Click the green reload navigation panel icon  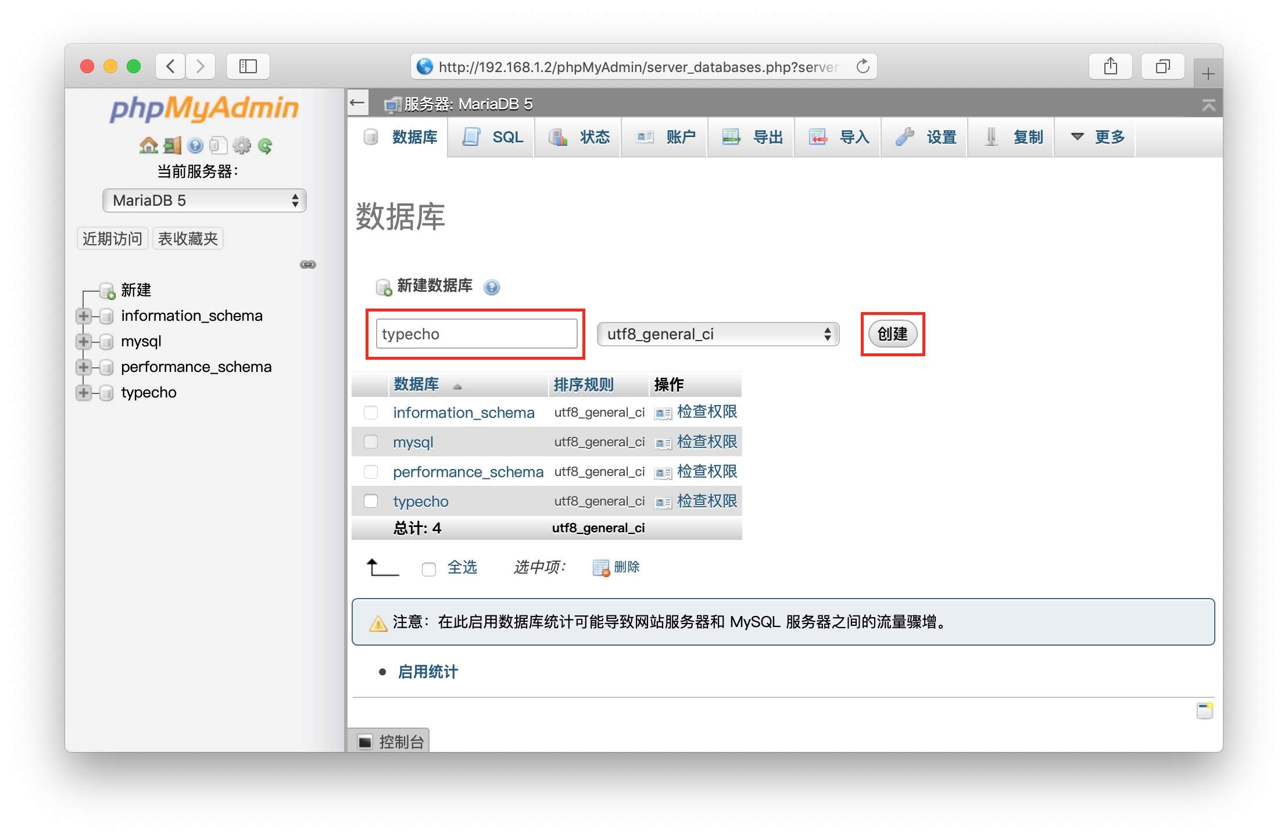(265, 145)
